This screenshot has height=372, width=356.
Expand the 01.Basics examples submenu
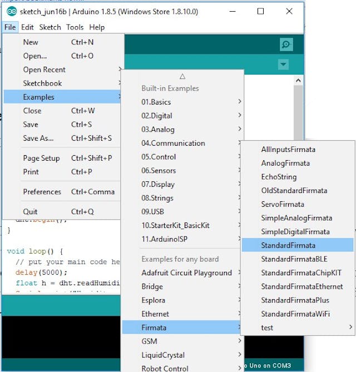156,102
